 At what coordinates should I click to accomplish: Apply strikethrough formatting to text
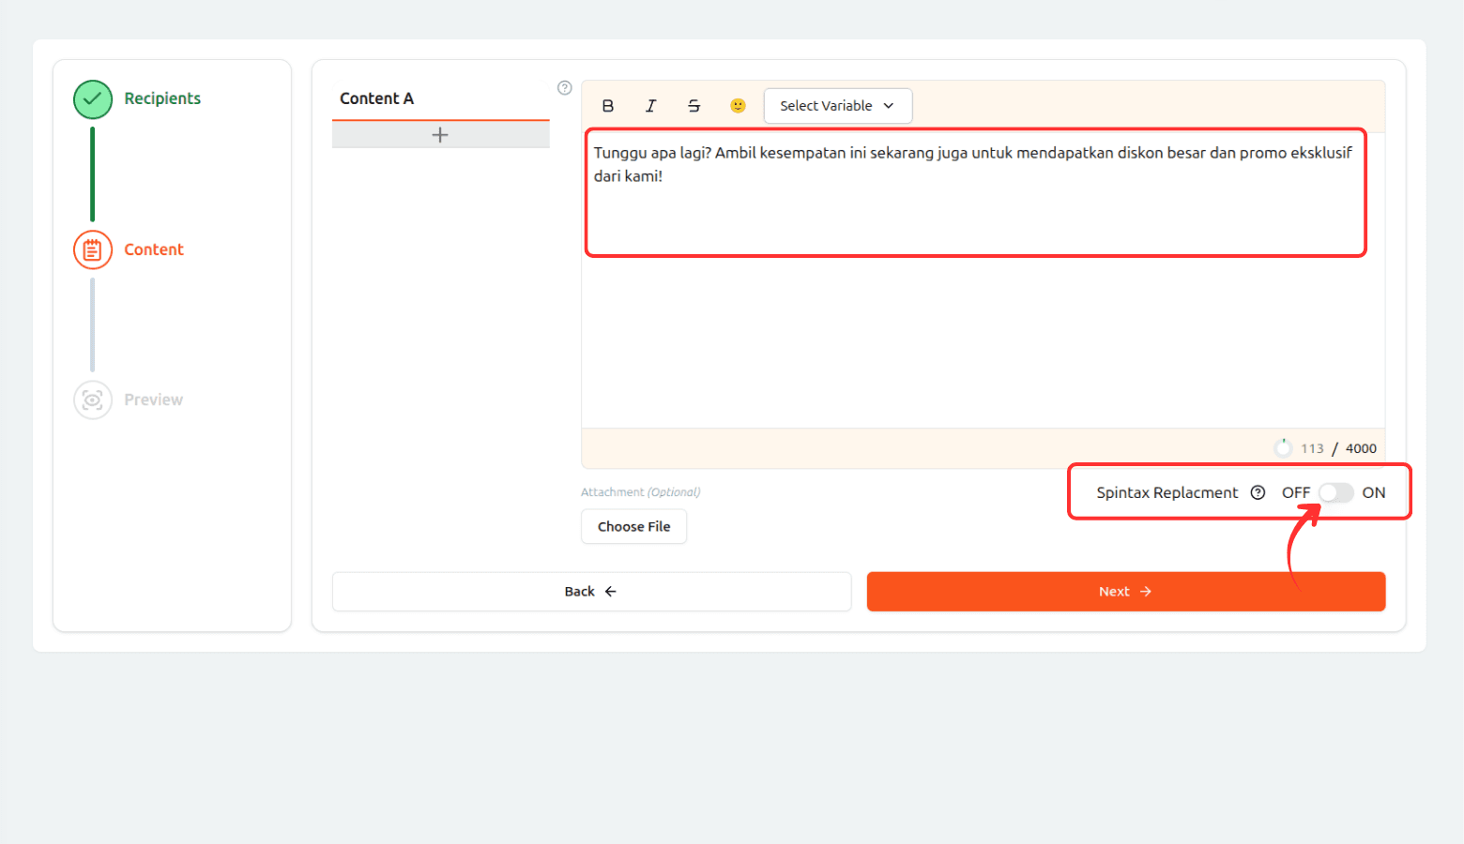pos(694,106)
